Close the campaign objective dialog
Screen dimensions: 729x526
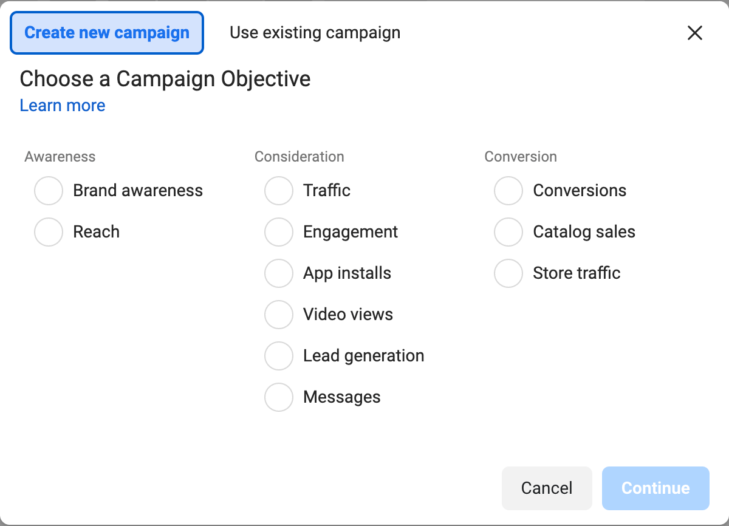click(x=694, y=33)
